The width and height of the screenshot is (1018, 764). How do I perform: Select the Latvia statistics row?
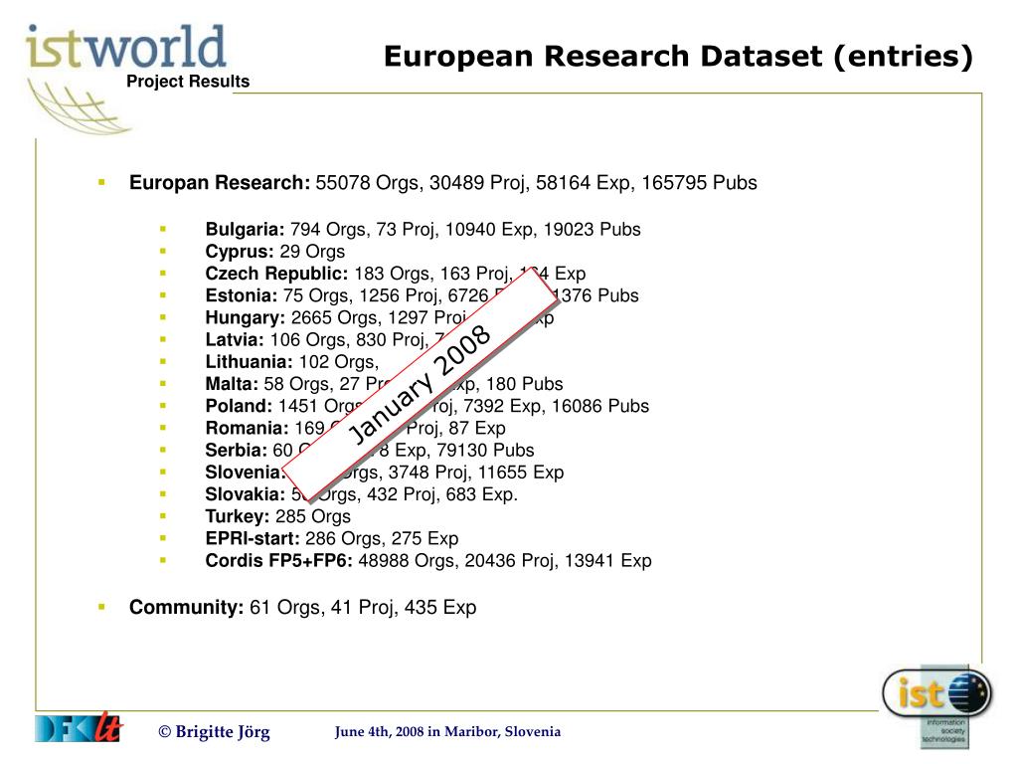(325, 340)
